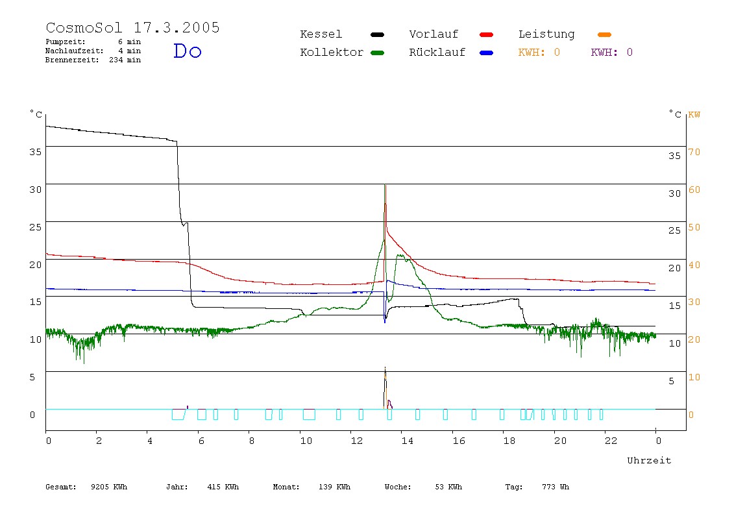Click hour "6" on the Uhrzeit axis
This screenshot has height=527, width=745.
[x=201, y=441]
